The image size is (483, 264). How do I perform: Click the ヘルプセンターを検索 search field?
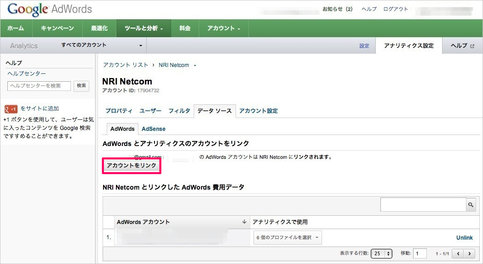pyautogui.click(x=39, y=86)
